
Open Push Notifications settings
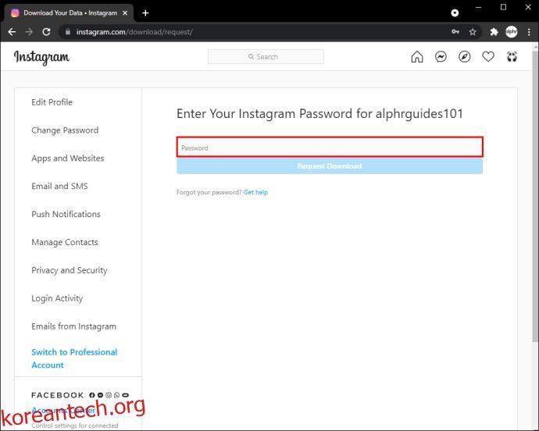[x=66, y=214]
